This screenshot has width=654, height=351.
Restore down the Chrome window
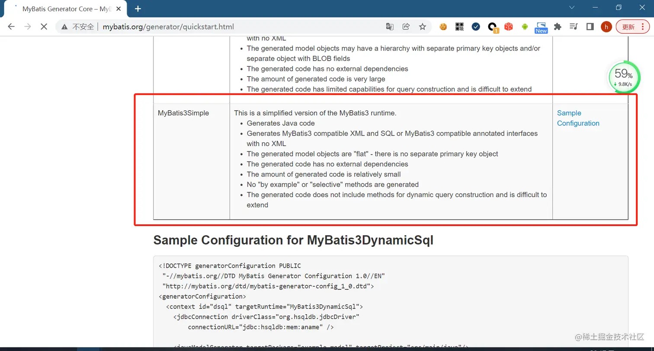(x=619, y=7)
